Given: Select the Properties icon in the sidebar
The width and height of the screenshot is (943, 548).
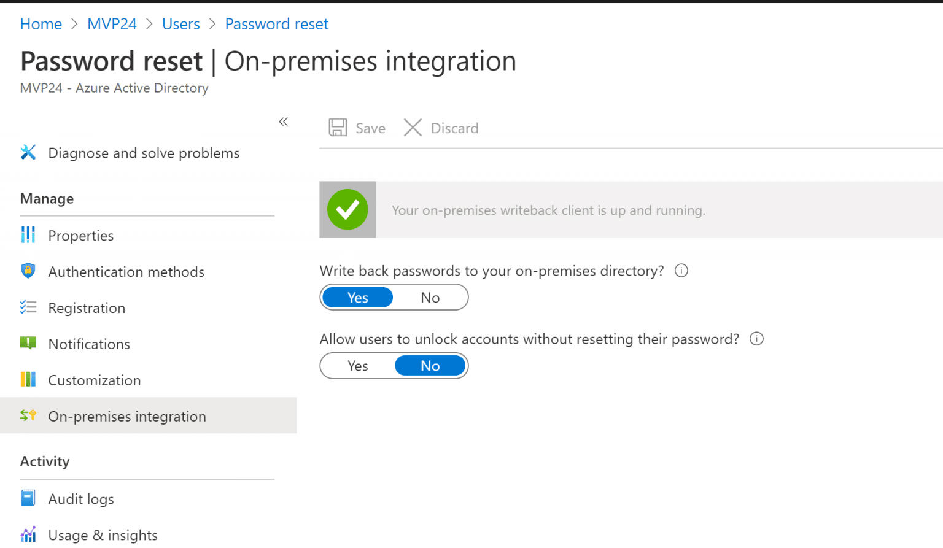Looking at the screenshot, I should click(x=28, y=235).
